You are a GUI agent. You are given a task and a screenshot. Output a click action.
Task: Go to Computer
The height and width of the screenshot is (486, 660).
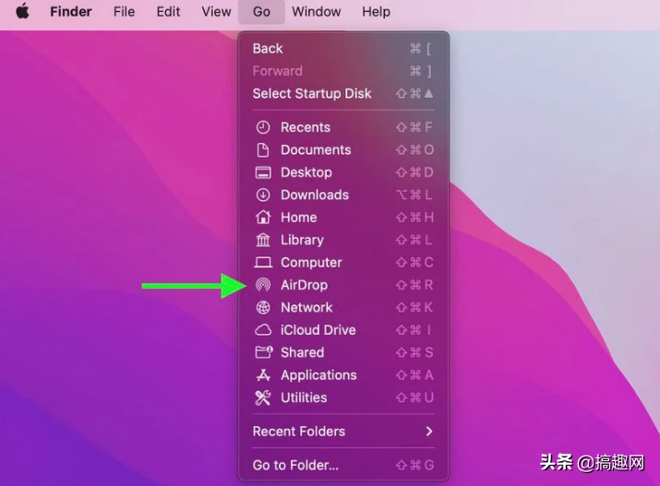tap(343, 263)
